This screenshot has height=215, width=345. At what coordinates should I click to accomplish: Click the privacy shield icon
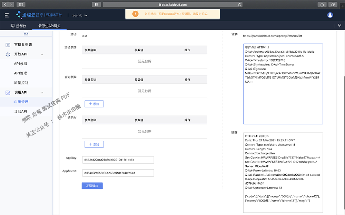pyautogui.click(x=96, y=4)
